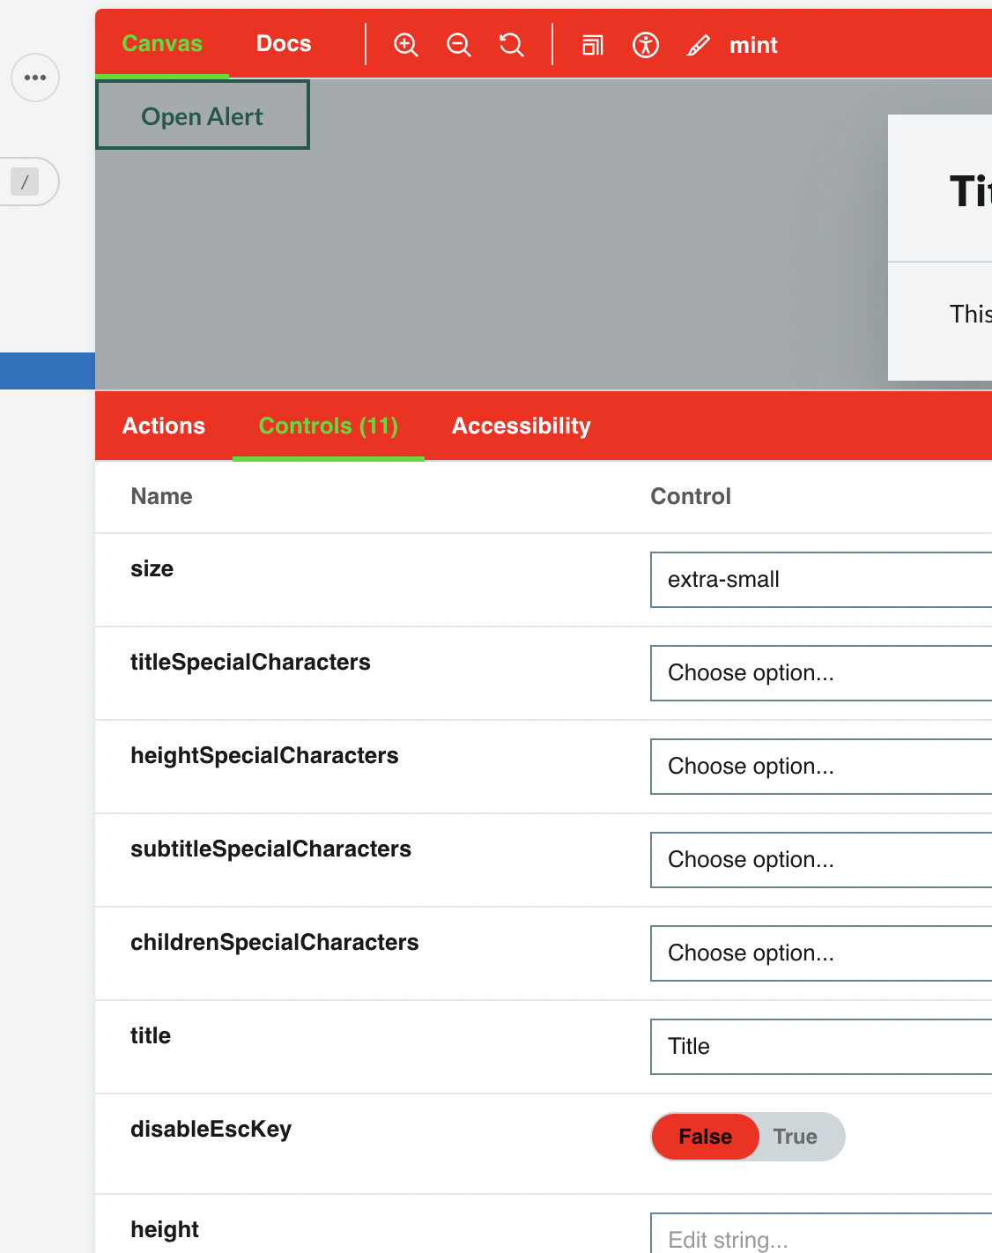Open the Storybook sidebar menu
This screenshot has height=1253, width=992.
click(x=35, y=78)
